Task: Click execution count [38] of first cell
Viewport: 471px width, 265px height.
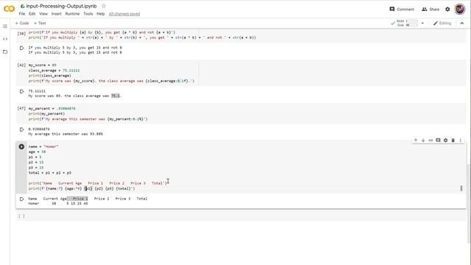Action: 21,34
